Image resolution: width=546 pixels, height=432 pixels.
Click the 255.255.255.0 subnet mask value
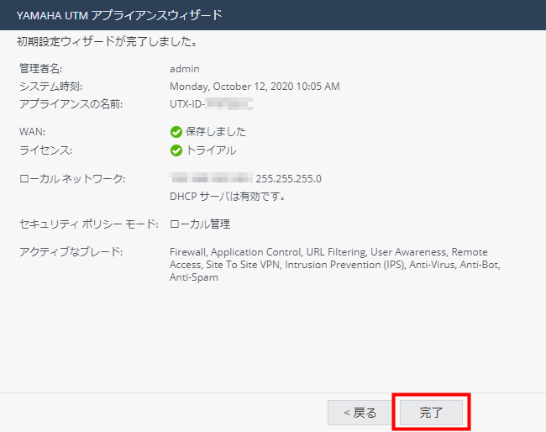[x=288, y=178]
